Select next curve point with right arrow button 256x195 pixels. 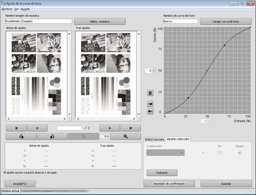pyautogui.click(x=150, y=111)
